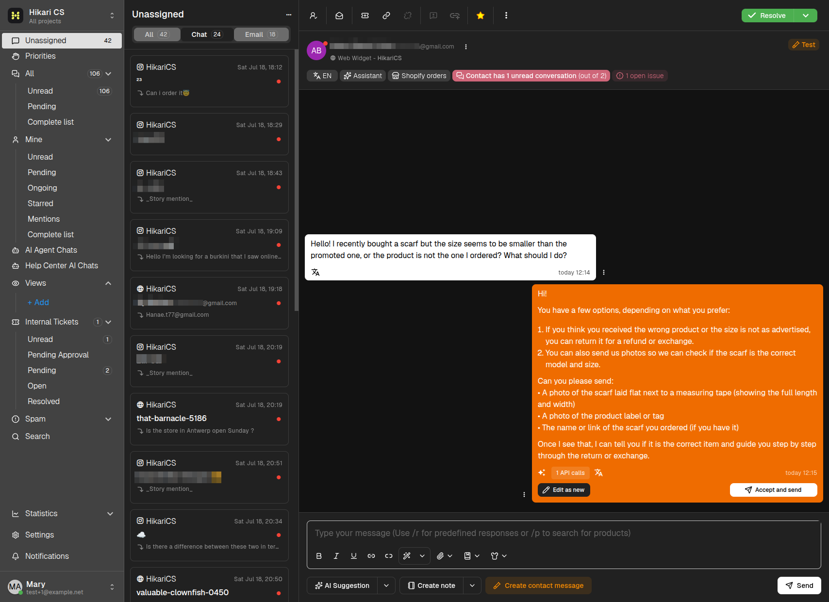
Task: Open the three-dot menu of Unassigned list
Action: pos(289,15)
